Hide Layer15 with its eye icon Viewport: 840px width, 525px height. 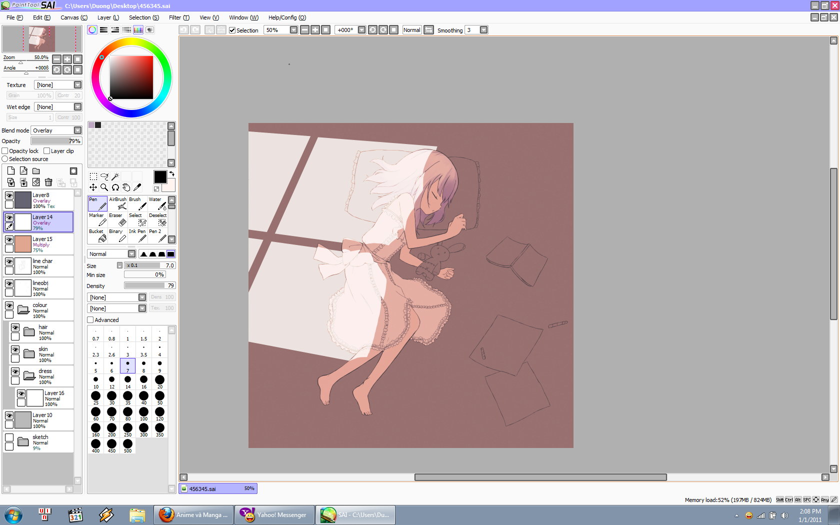coord(9,239)
